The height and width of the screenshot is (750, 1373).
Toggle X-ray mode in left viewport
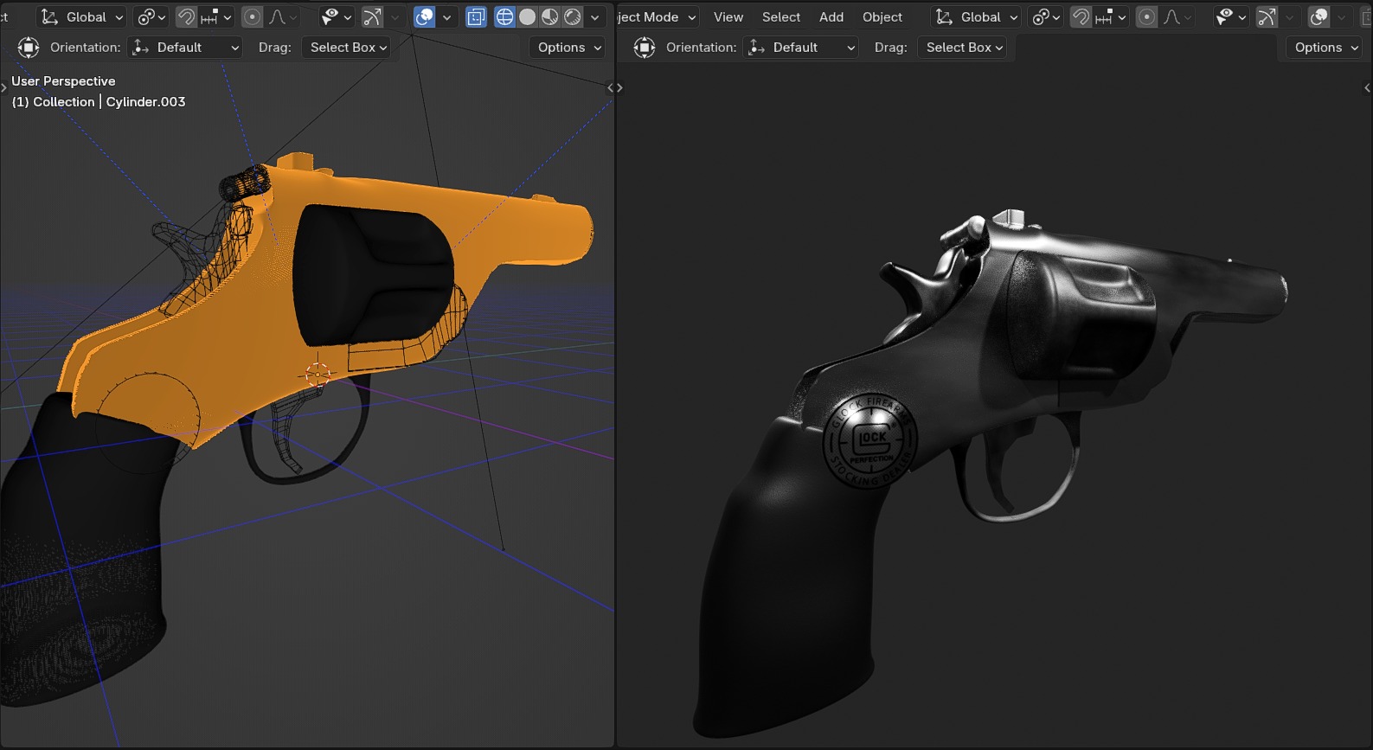pos(476,17)
